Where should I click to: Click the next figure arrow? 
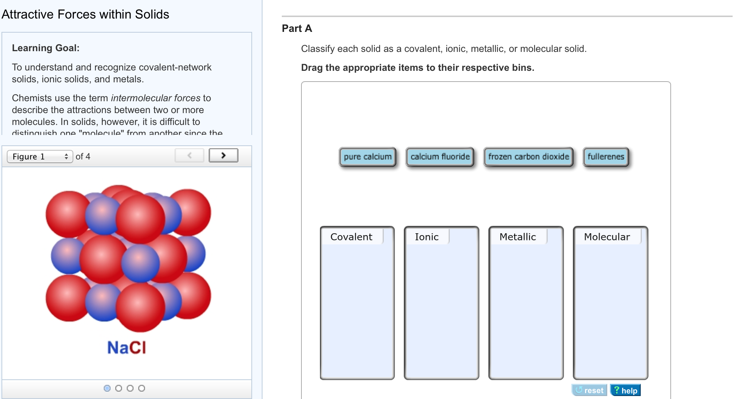tap(223, 155)
